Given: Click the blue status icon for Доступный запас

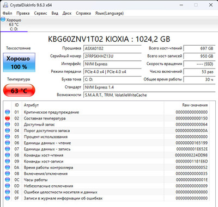Looking at the screenshot, I should 8,124.
